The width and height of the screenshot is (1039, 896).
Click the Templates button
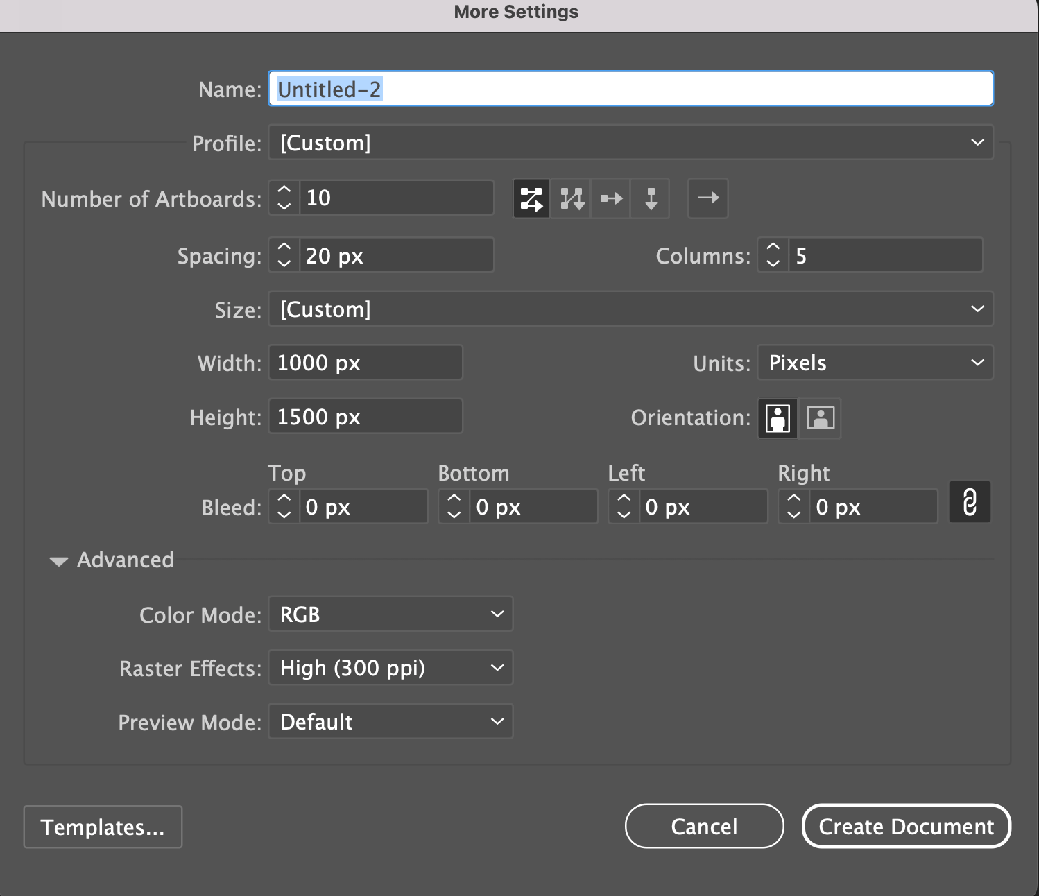(102, 827)
